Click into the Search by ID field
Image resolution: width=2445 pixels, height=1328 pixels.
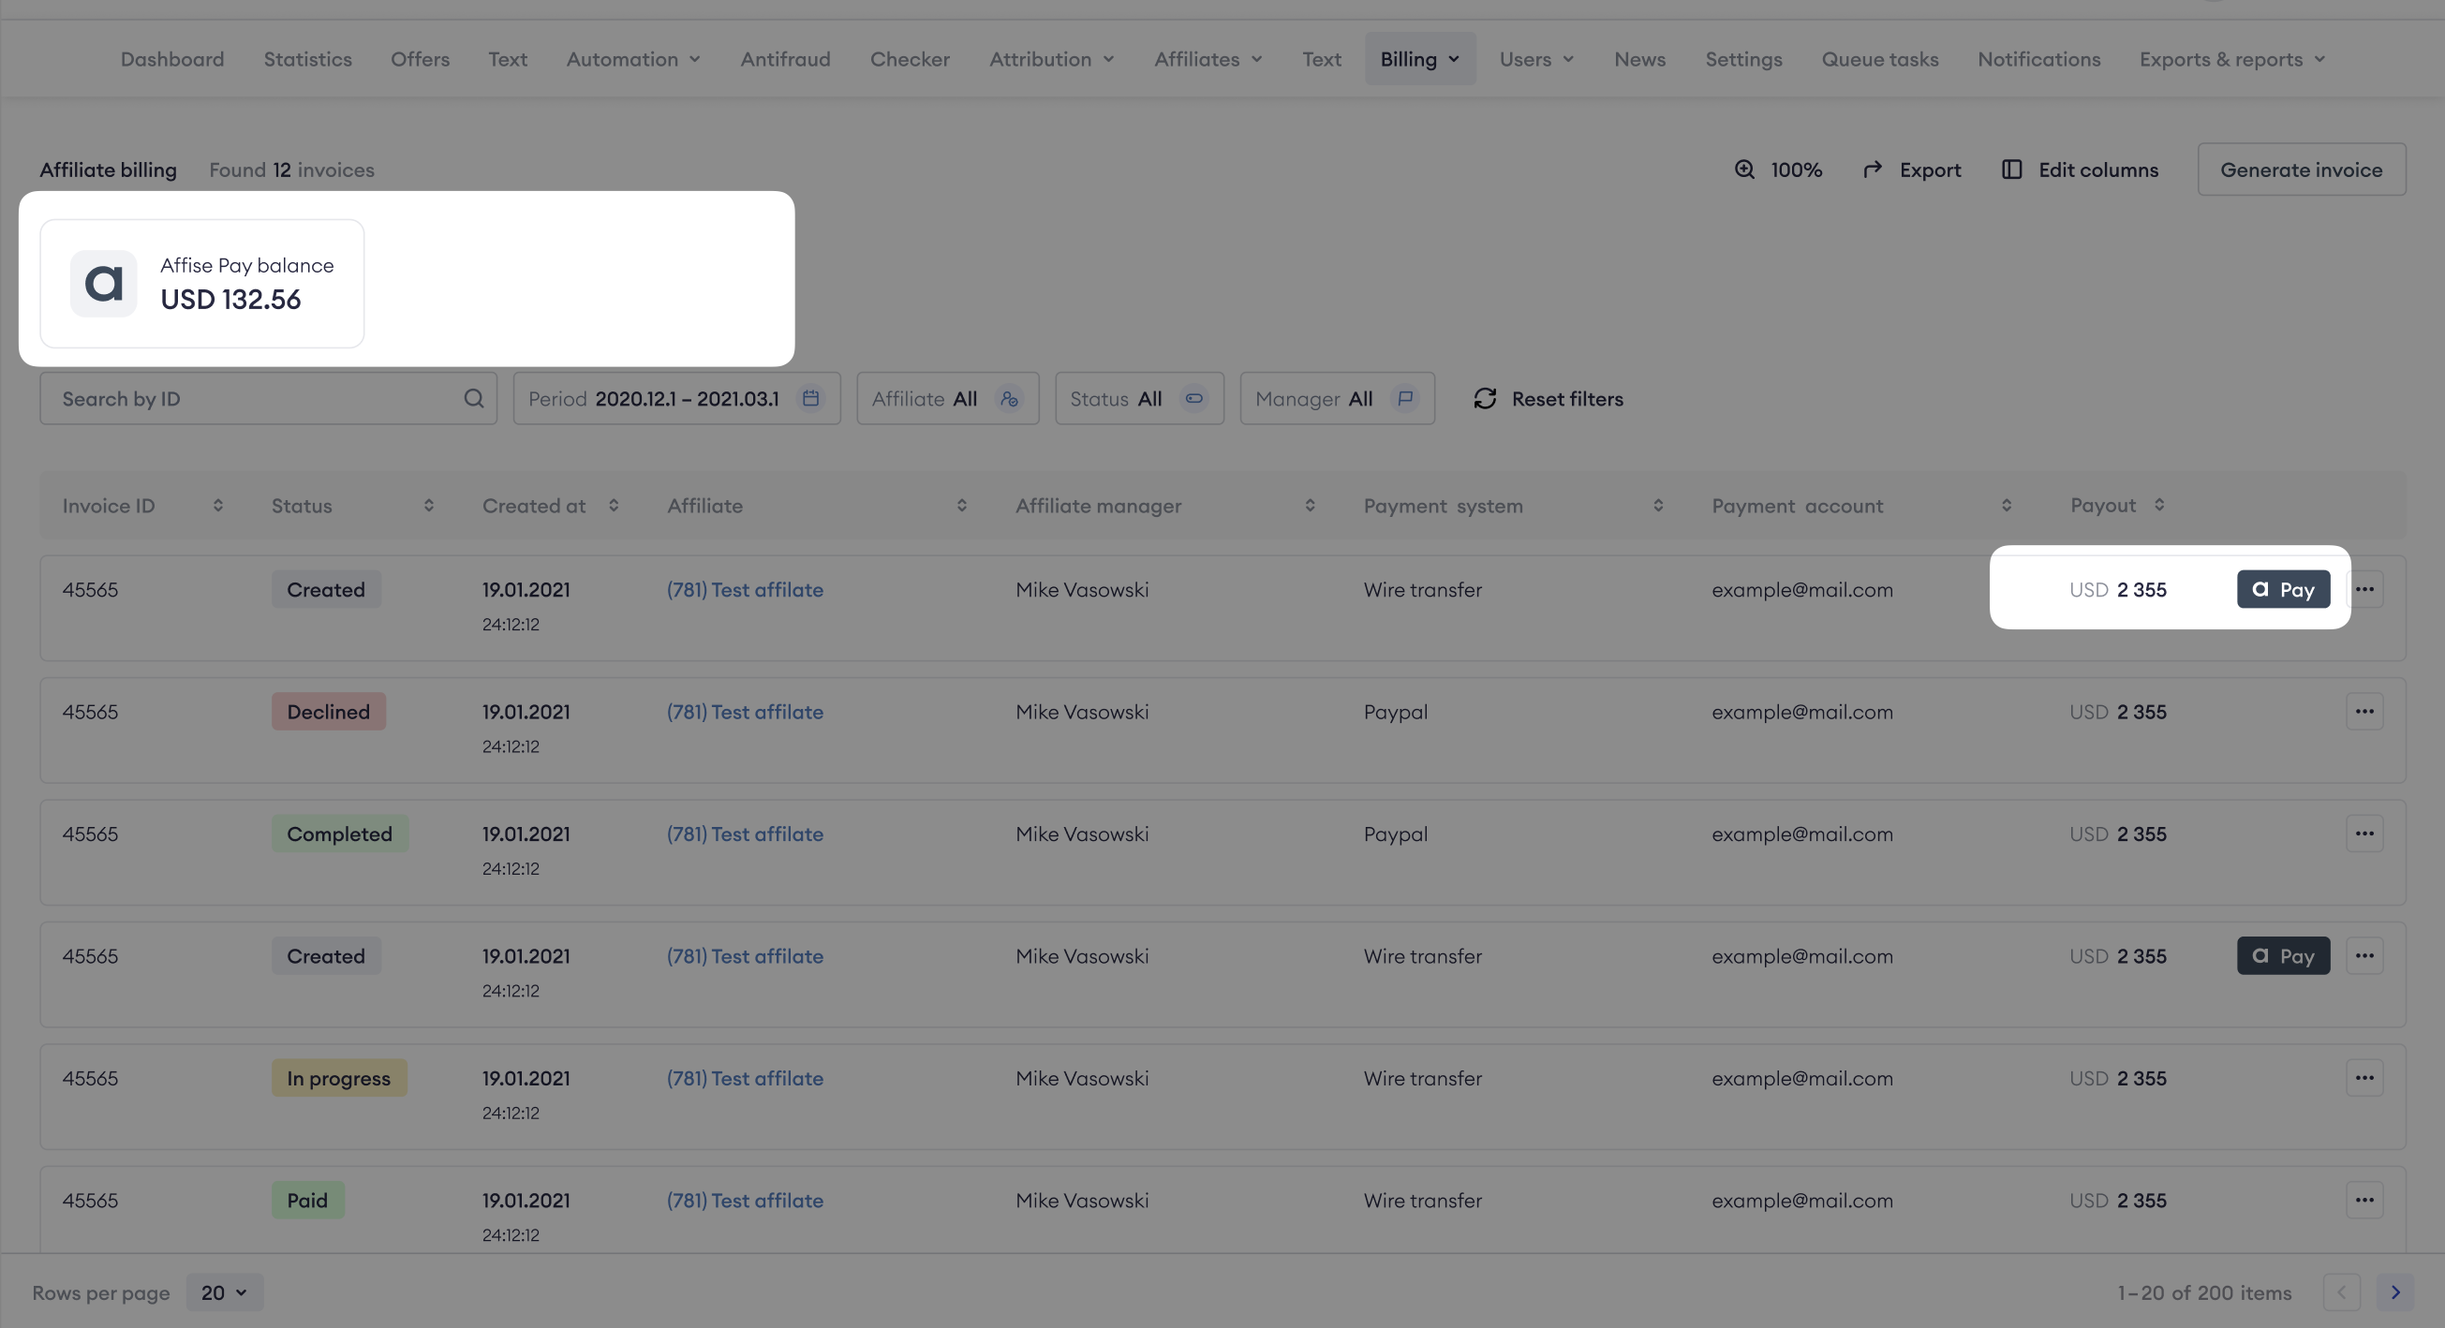tap(257, 398)
